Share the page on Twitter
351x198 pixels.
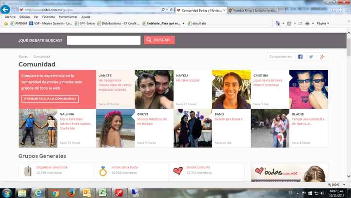click(x=311, y=57)
